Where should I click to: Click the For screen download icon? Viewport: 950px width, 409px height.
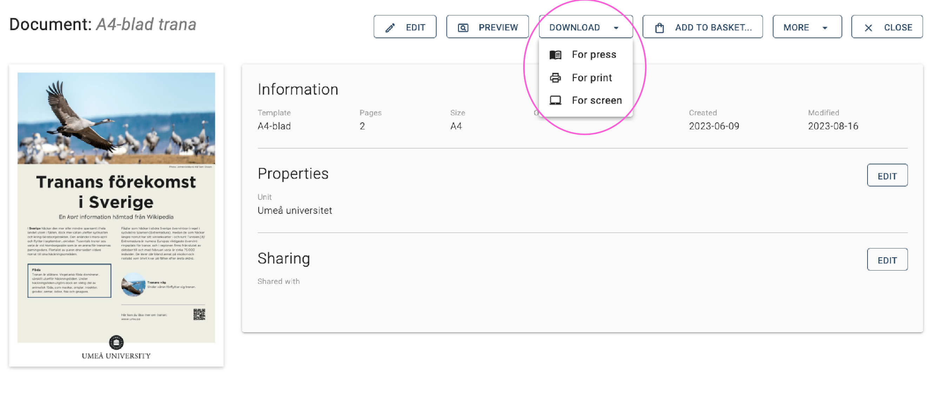[556, 100]
